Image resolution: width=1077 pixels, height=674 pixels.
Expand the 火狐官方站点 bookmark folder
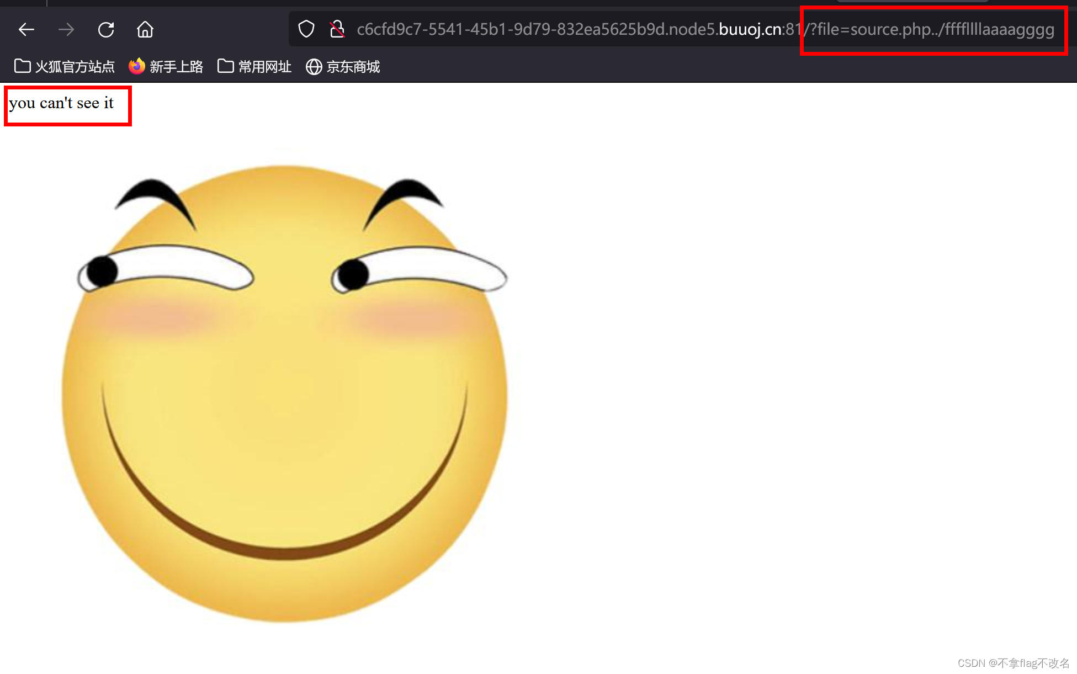(x=65, y=67)
